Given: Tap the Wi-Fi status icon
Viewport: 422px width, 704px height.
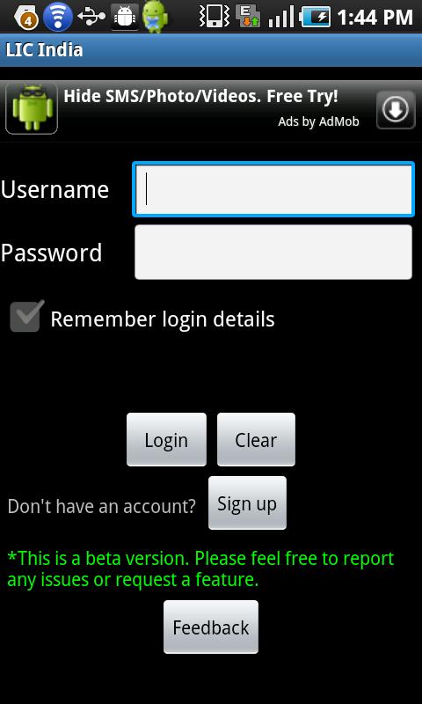Looking at the screenshot, I should (x=58, y=17).
